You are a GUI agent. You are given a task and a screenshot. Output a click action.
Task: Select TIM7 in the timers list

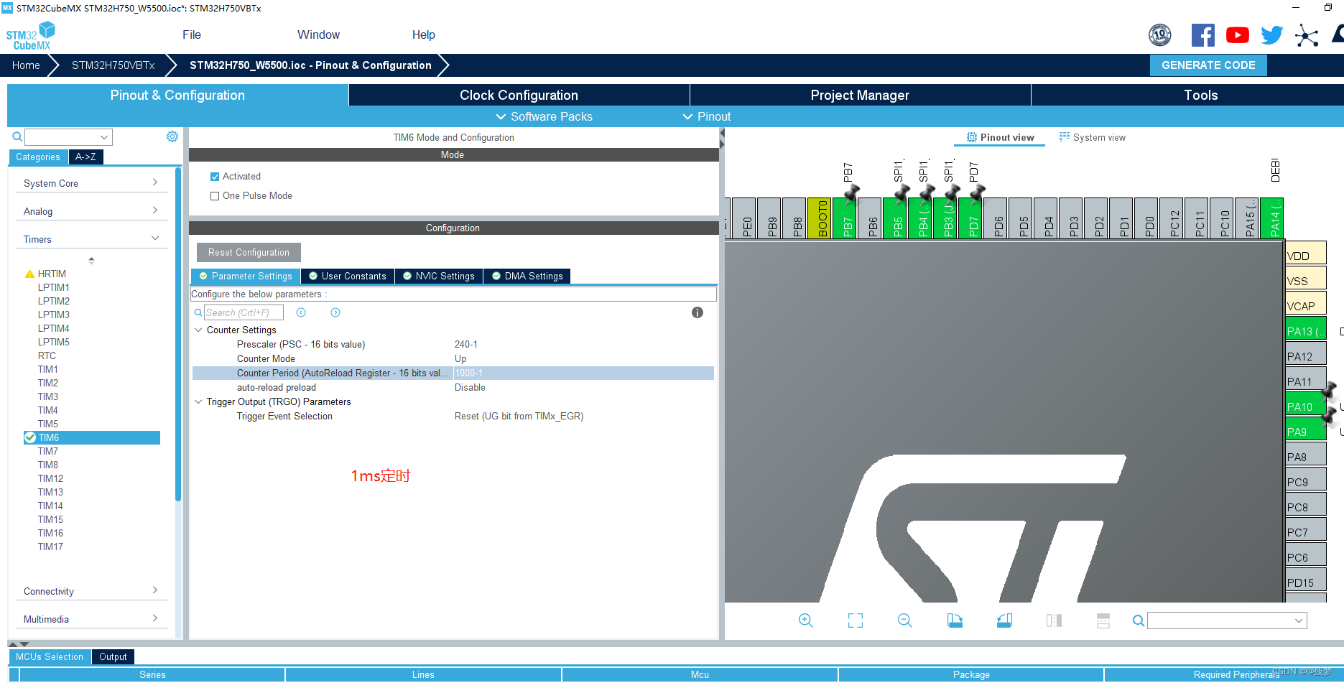[x=48, y=451]
